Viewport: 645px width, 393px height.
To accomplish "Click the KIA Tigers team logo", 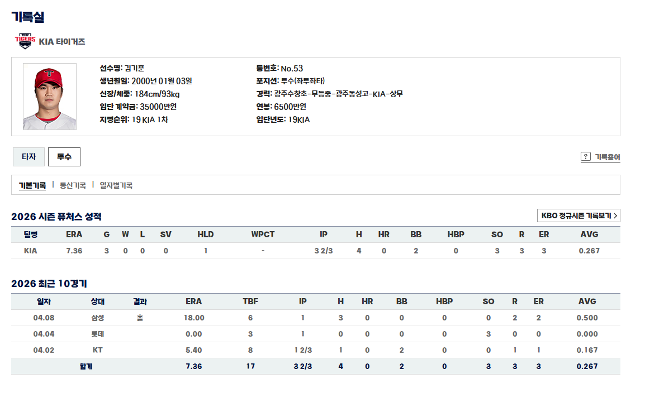I will (x=25, y=41).
